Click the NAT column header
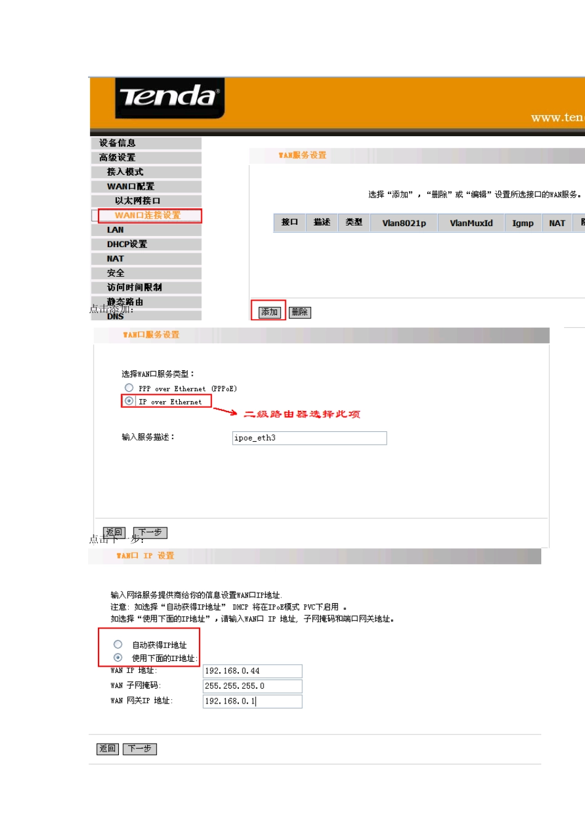This screenshot has width=585, height=828. point(557,223)
